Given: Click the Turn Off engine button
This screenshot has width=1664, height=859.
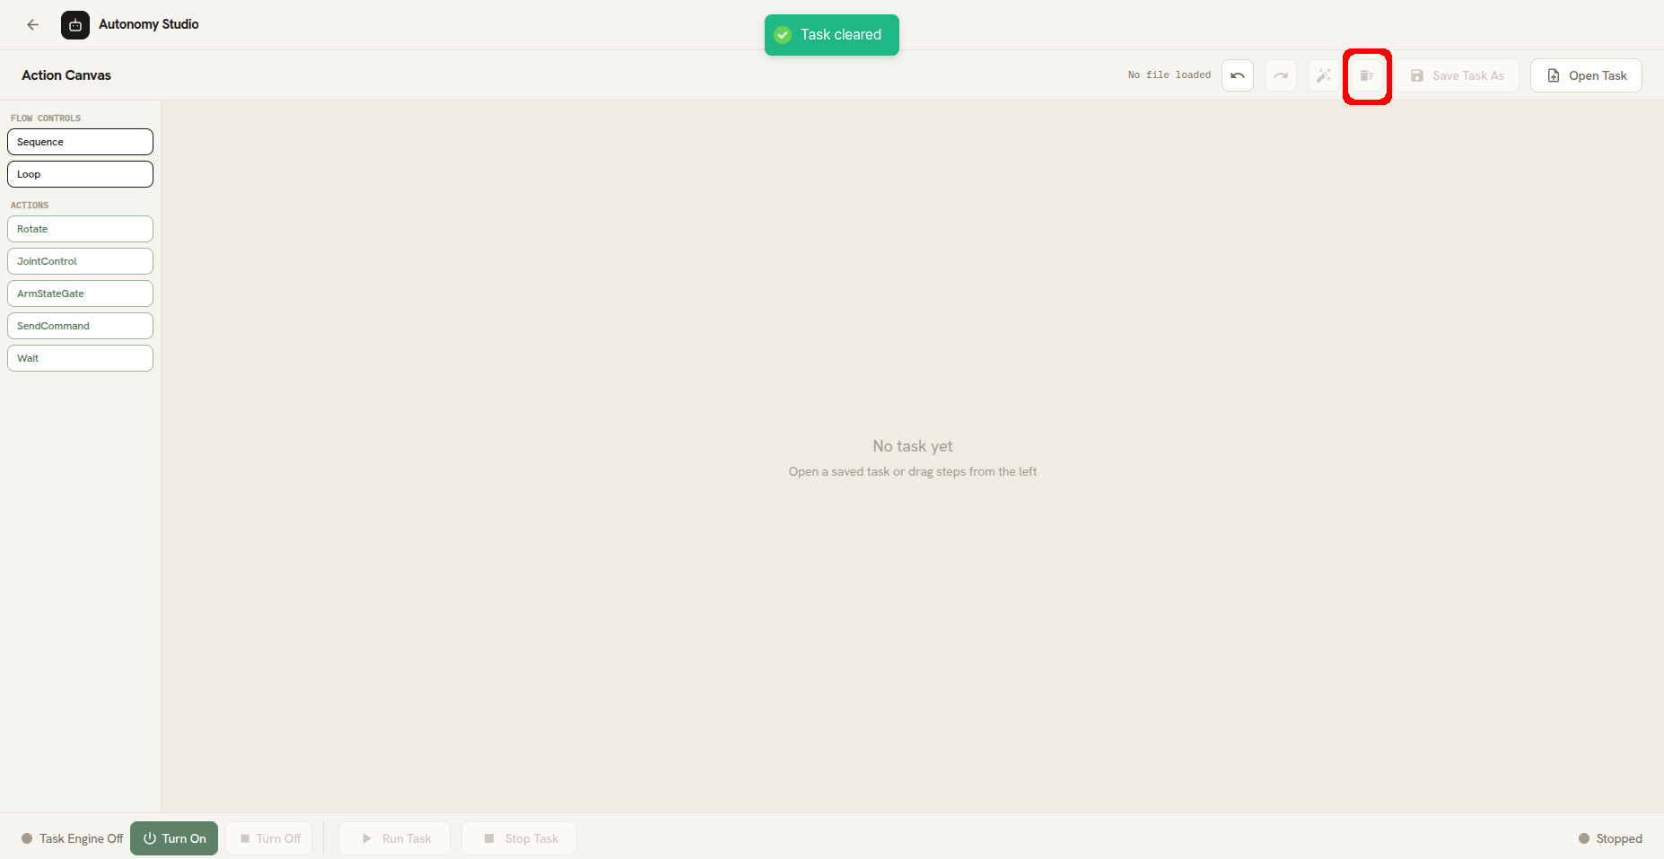Looking at the screenshot, I should (269, 838).
